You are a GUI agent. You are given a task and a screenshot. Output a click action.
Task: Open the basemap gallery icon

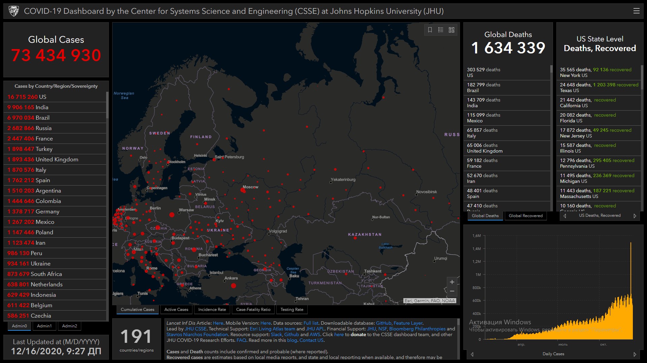coord(452,30)
